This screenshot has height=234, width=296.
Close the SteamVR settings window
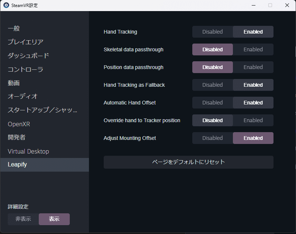click(287, 5)
